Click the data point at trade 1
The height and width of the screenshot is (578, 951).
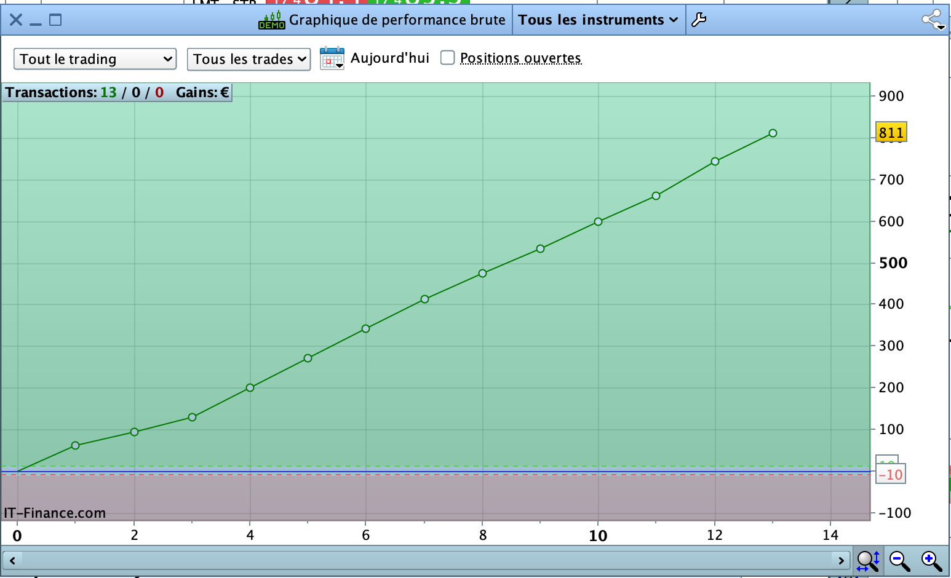(x=75, y=445)
